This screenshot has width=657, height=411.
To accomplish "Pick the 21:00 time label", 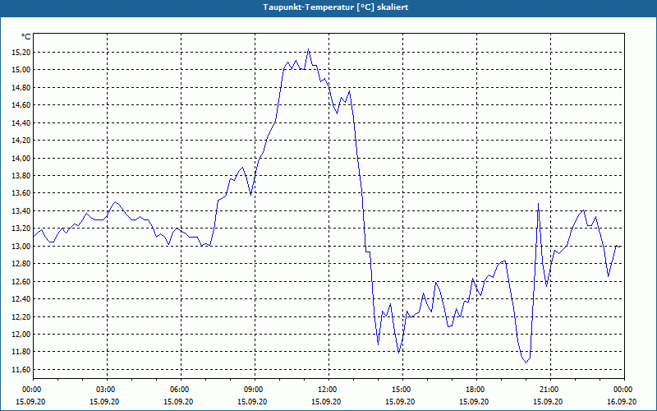I will pyautogui.click(x=550, y=390).
